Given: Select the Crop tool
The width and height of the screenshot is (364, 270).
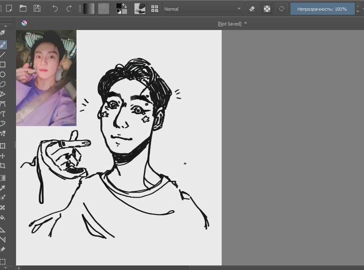Looking at the screenshot, I should (3, 166).
